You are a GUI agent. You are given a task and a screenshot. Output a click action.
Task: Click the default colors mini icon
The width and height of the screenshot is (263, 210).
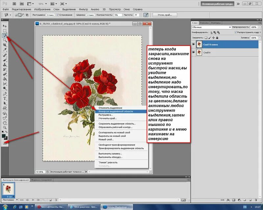pyautogui.click(x=3, y=132)
